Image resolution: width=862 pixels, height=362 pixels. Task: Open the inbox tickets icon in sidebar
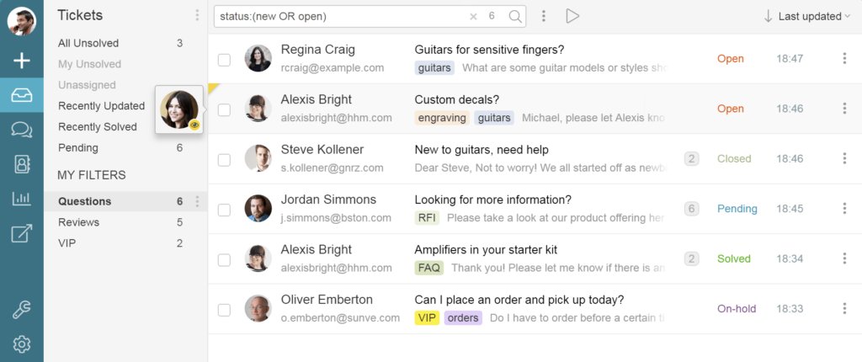(x=21, y=95)
